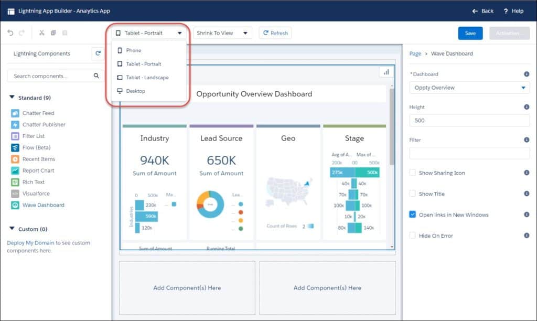
Task: Click the Save button
Action: click(470, 33)
